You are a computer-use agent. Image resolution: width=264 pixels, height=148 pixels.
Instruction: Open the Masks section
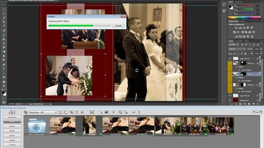[12, 131]
